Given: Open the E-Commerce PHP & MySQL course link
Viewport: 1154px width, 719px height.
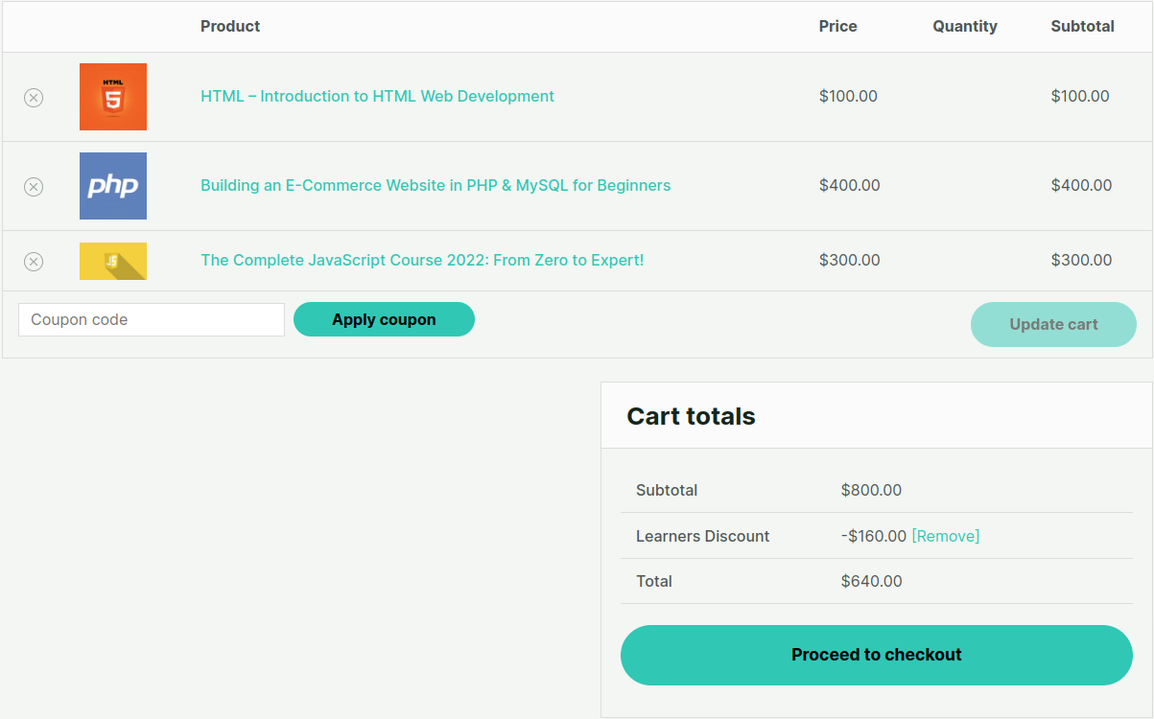Looking at the screenshot, I should click(435, 185).
